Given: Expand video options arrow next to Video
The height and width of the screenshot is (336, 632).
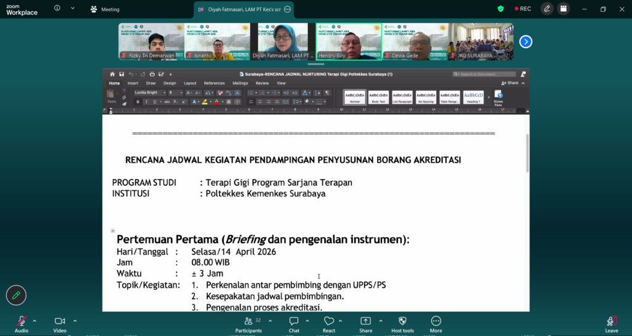Looking at the screenshot, I should click(x=75, y=321).
